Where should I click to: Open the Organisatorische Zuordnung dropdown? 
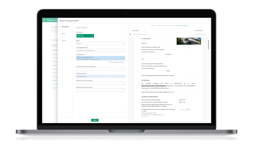(101, 83)
